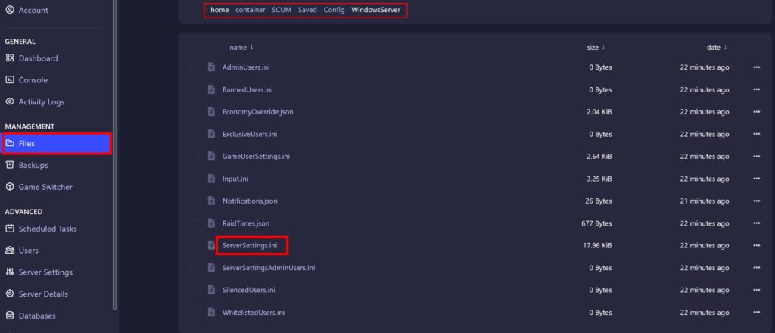
Task: Sort the list by date column header
Action: [x=713, y=47]
